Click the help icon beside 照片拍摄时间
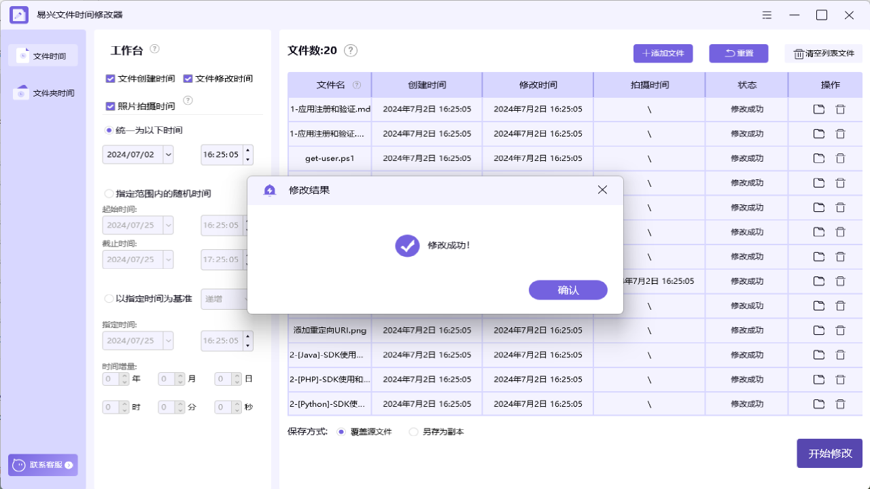 click(188, 101)
